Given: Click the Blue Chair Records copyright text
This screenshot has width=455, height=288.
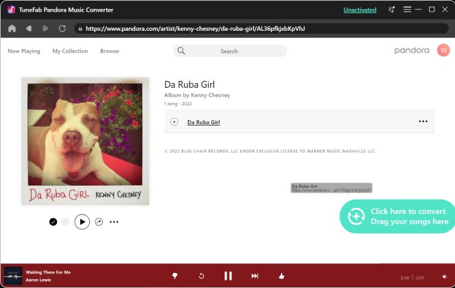Looking at the screenshot, I should click(x=270, y=151).
